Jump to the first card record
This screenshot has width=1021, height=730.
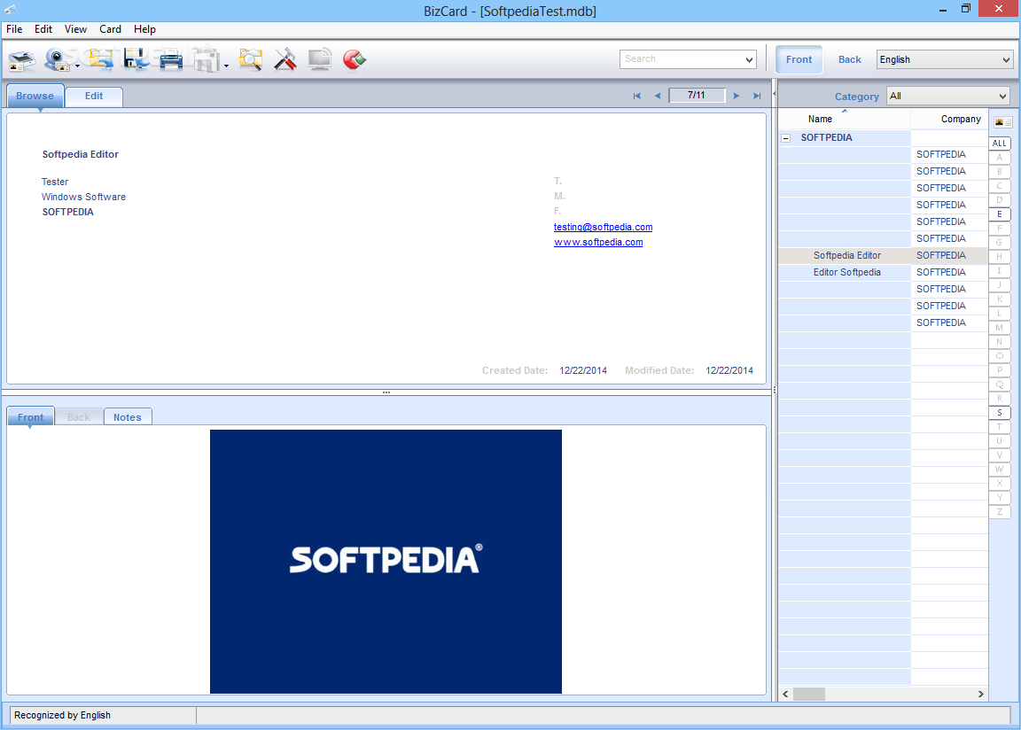pyautogui.click(x=637, y=96)
